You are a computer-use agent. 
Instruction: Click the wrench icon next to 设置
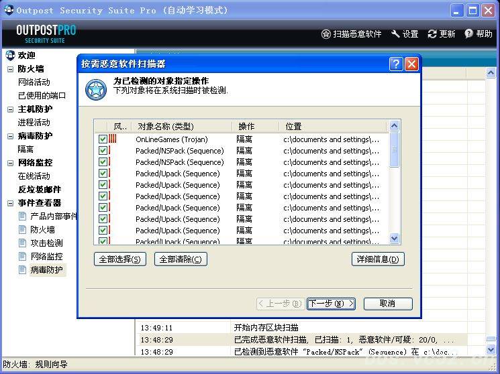[x=395, y=34]
